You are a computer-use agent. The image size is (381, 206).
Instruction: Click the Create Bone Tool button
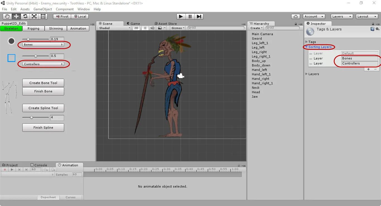click(43, 83)
